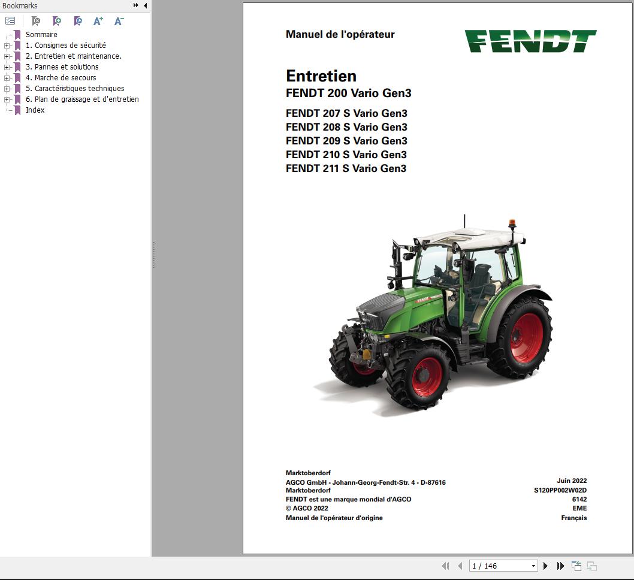Collapse the Bookmarks panel with left arrow
The width and height of the screenshot is (634, 580).
click(x=145, y=5)
